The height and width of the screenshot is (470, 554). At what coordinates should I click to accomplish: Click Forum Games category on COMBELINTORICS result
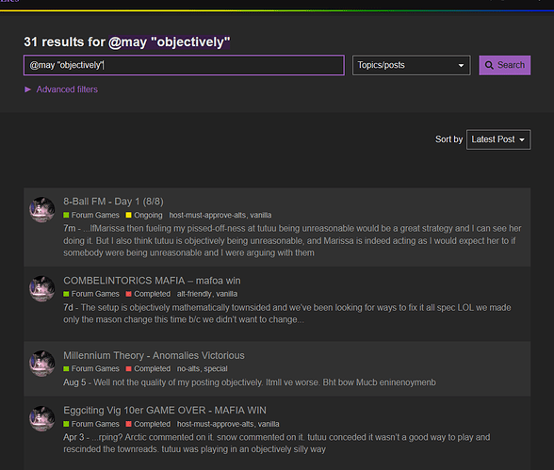coord(91,294)
